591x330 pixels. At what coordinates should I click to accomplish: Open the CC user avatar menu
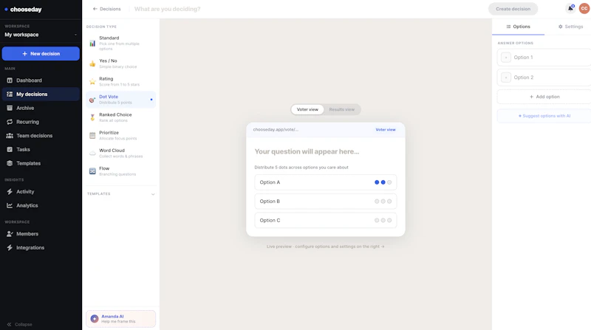[584, 8]
